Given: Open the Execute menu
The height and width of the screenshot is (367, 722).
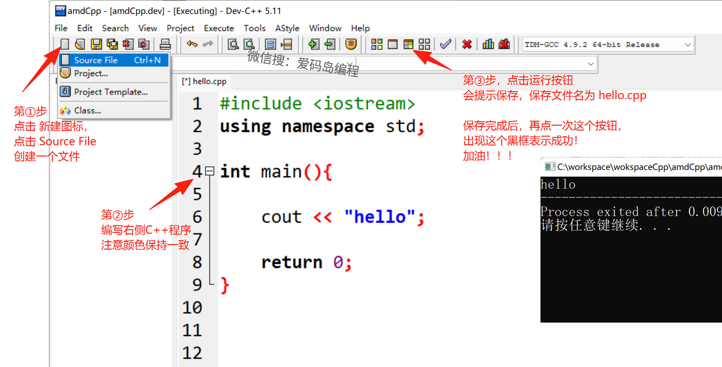Looking at the screenshot, I should (219, 28).
